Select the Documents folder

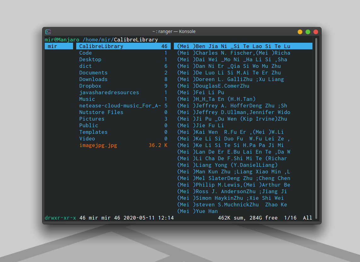pos(123,73)
